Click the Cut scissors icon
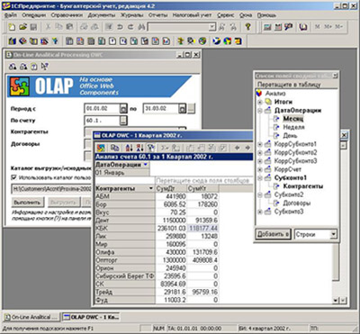The width and height of the screenshot is (360, 334). (48, 27)
